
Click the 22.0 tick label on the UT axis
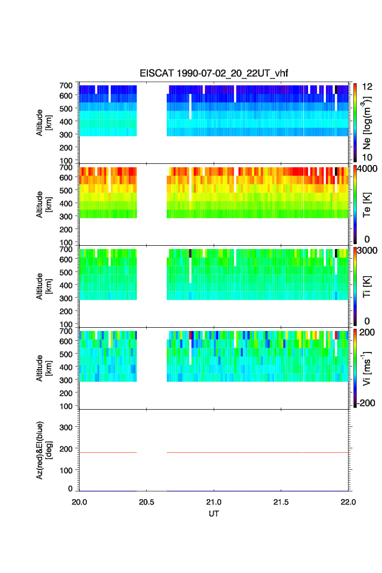click(348, 502)
